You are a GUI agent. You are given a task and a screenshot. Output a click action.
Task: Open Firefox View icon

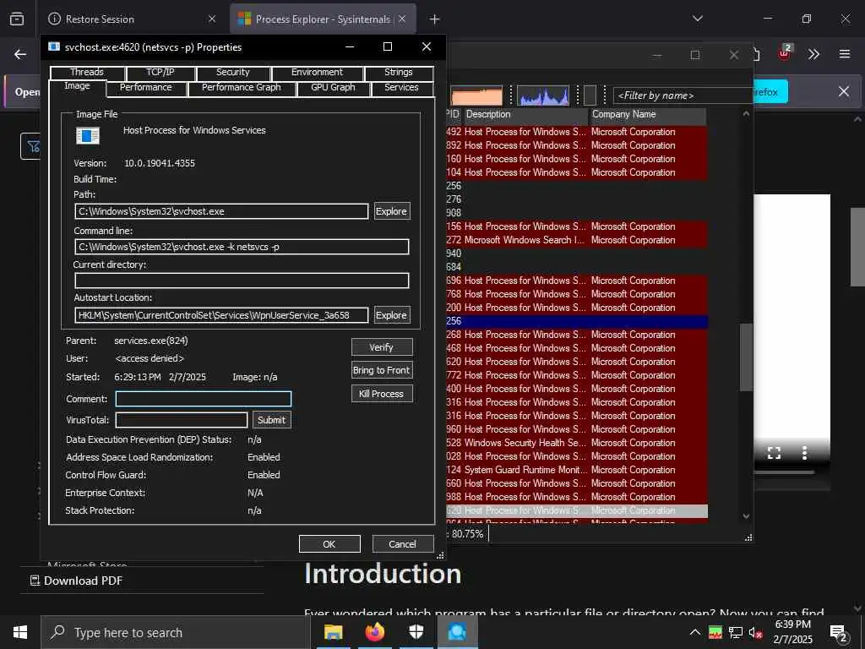click(x=17, y=19)
